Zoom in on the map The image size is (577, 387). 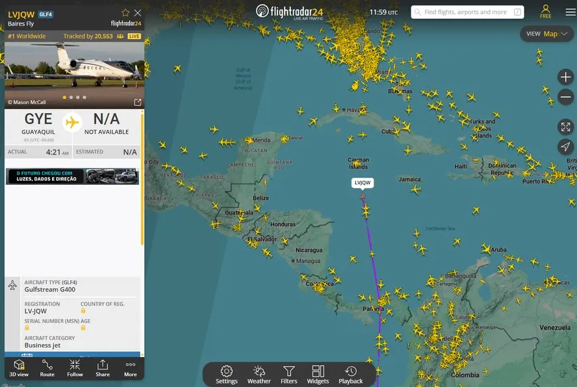(x=565, y=77)
